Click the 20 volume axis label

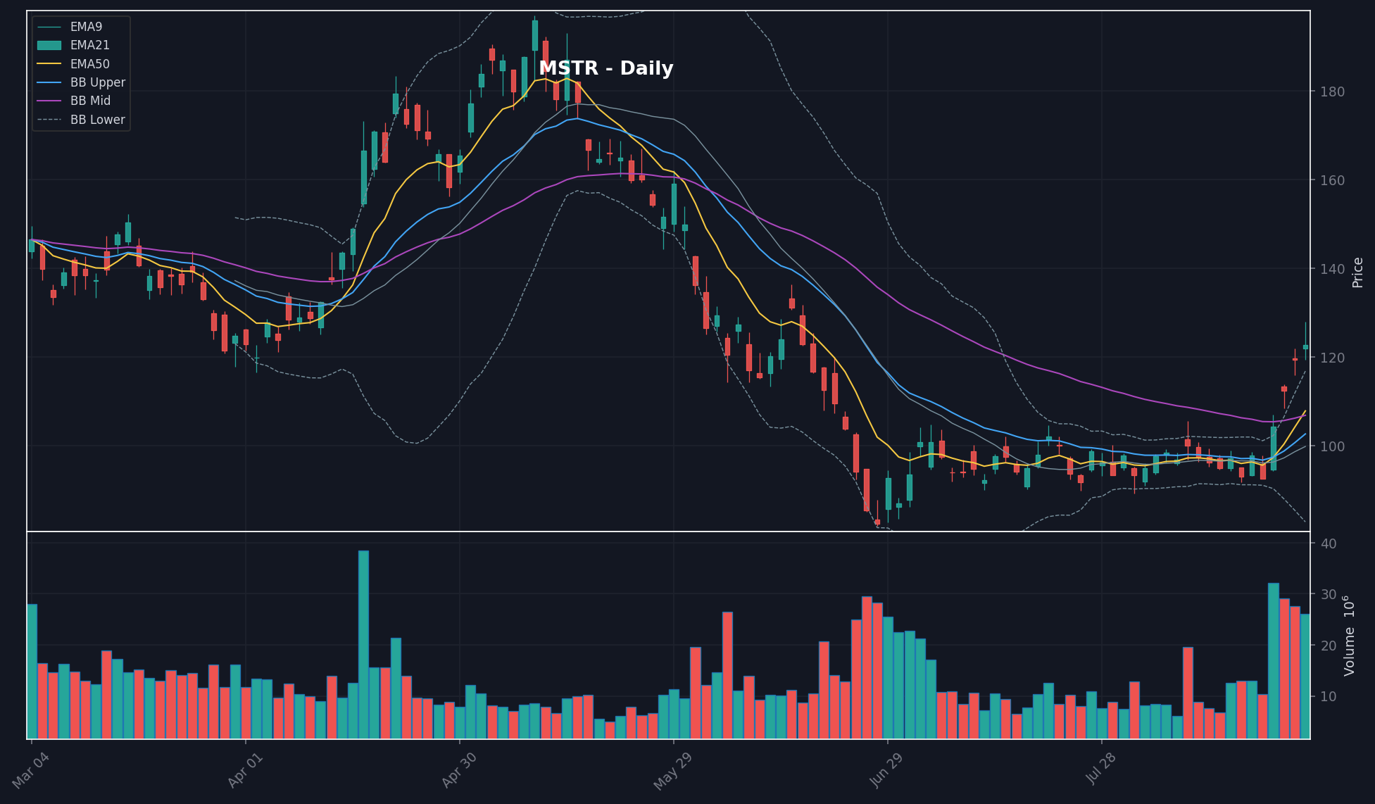tap(1329, 646)
